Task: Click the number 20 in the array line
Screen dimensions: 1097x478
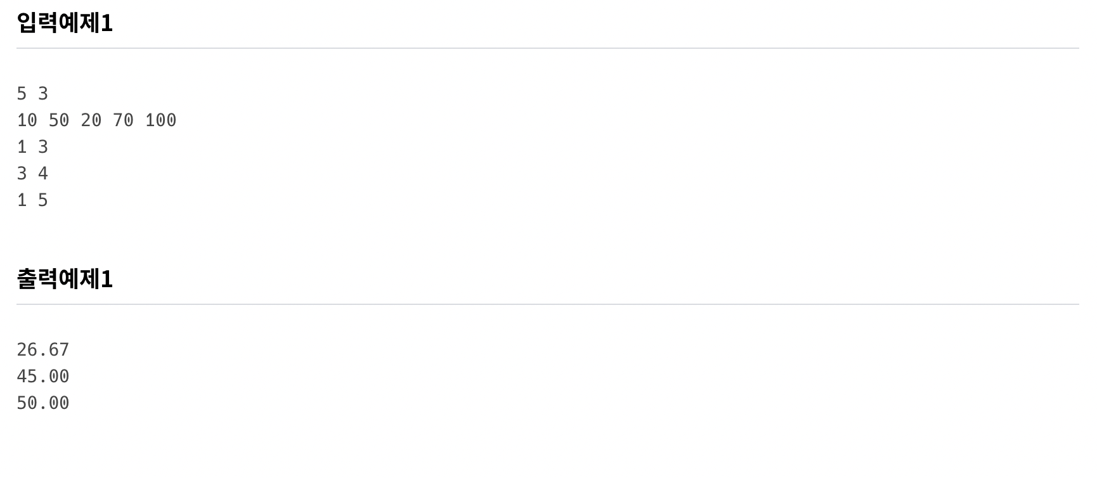Action: click(x=91, y=120)
